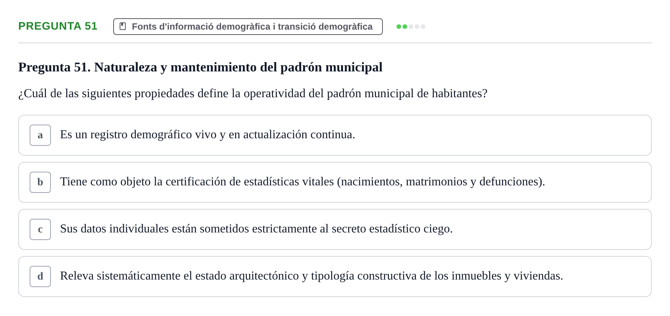The image size is (670, 316).
Task: Choose answer about 'certificación de estadísticas vitales'
Action: [x=335, y=182]
